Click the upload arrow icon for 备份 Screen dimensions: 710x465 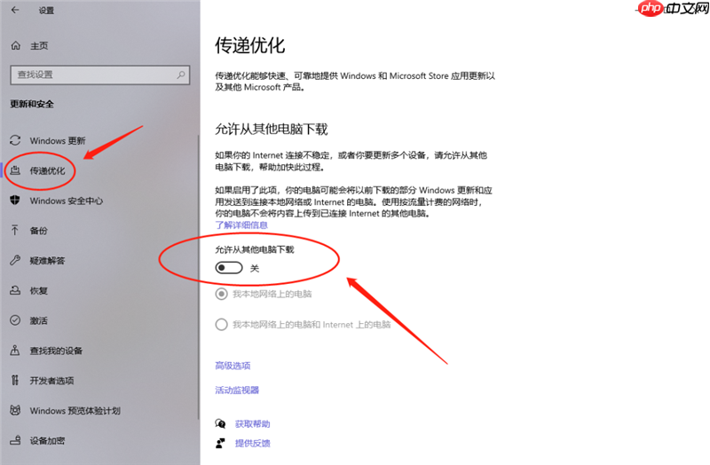pyautogui.click(x=15, y=230)
